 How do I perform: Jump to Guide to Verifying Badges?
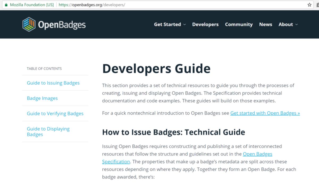(x=55, y=114)
